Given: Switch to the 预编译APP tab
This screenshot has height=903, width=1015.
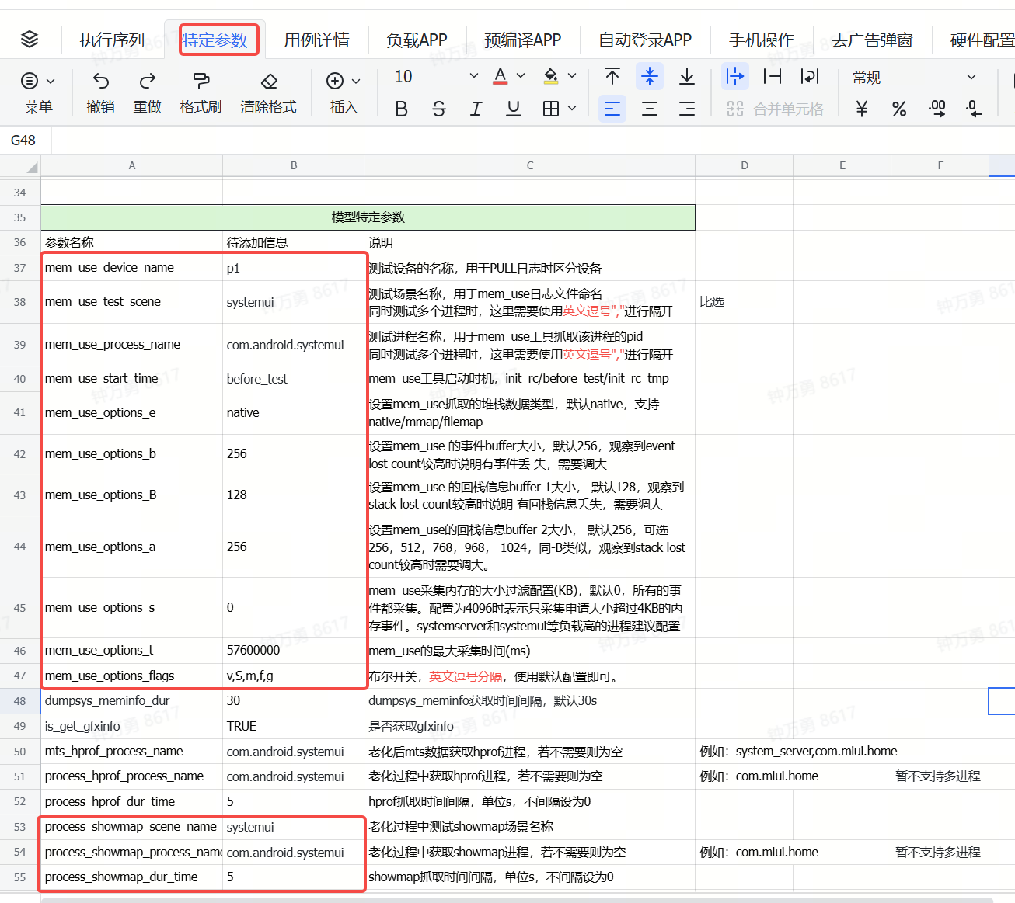Looking at the screenshot, I should (x=522, y=40).
